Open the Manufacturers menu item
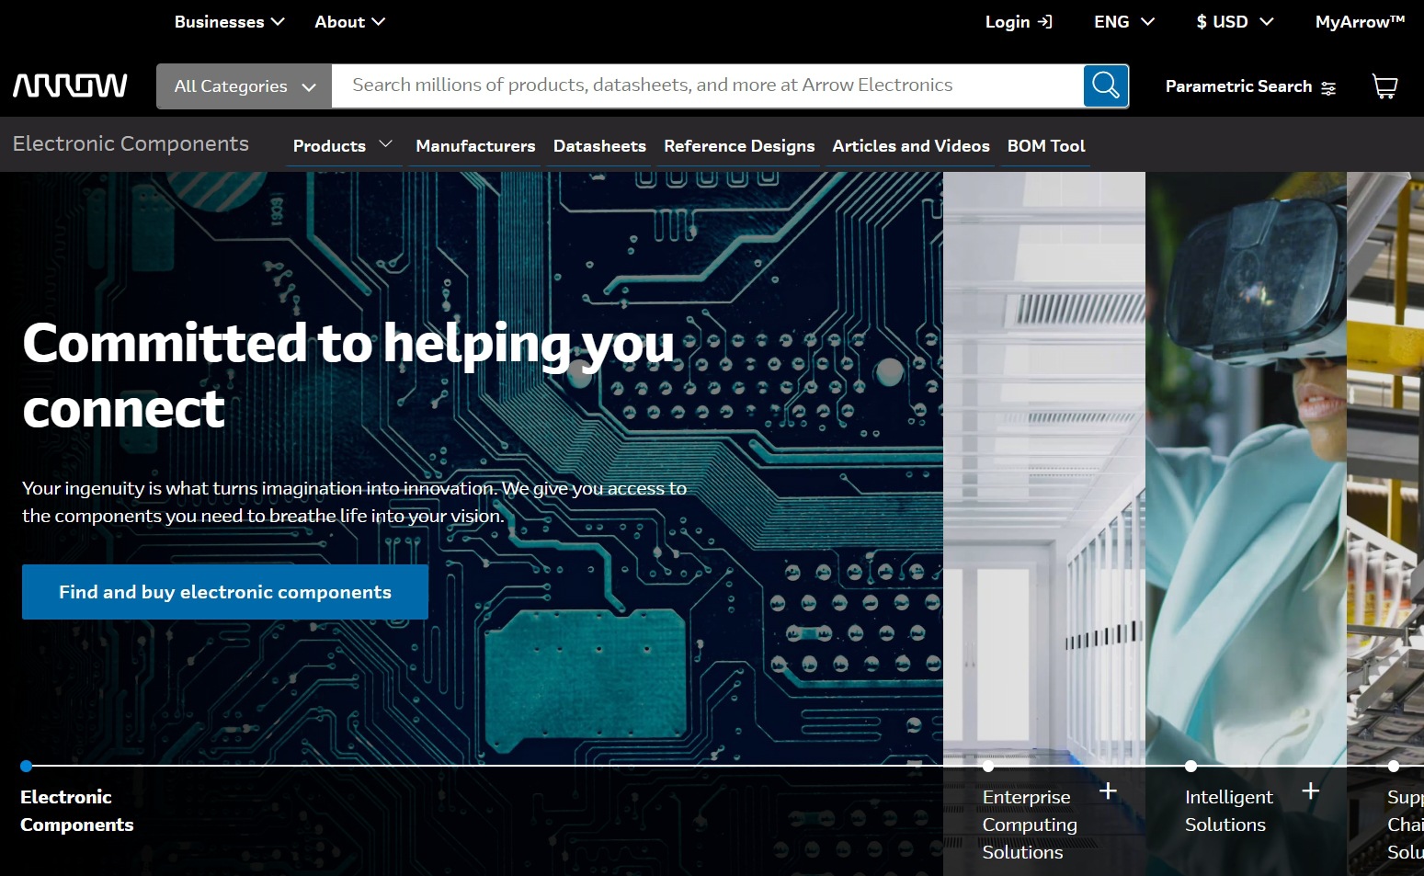This screenshot has height=876, width=1424. pos(475,146)
